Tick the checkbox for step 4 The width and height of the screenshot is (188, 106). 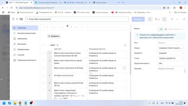tap(43, 75)
